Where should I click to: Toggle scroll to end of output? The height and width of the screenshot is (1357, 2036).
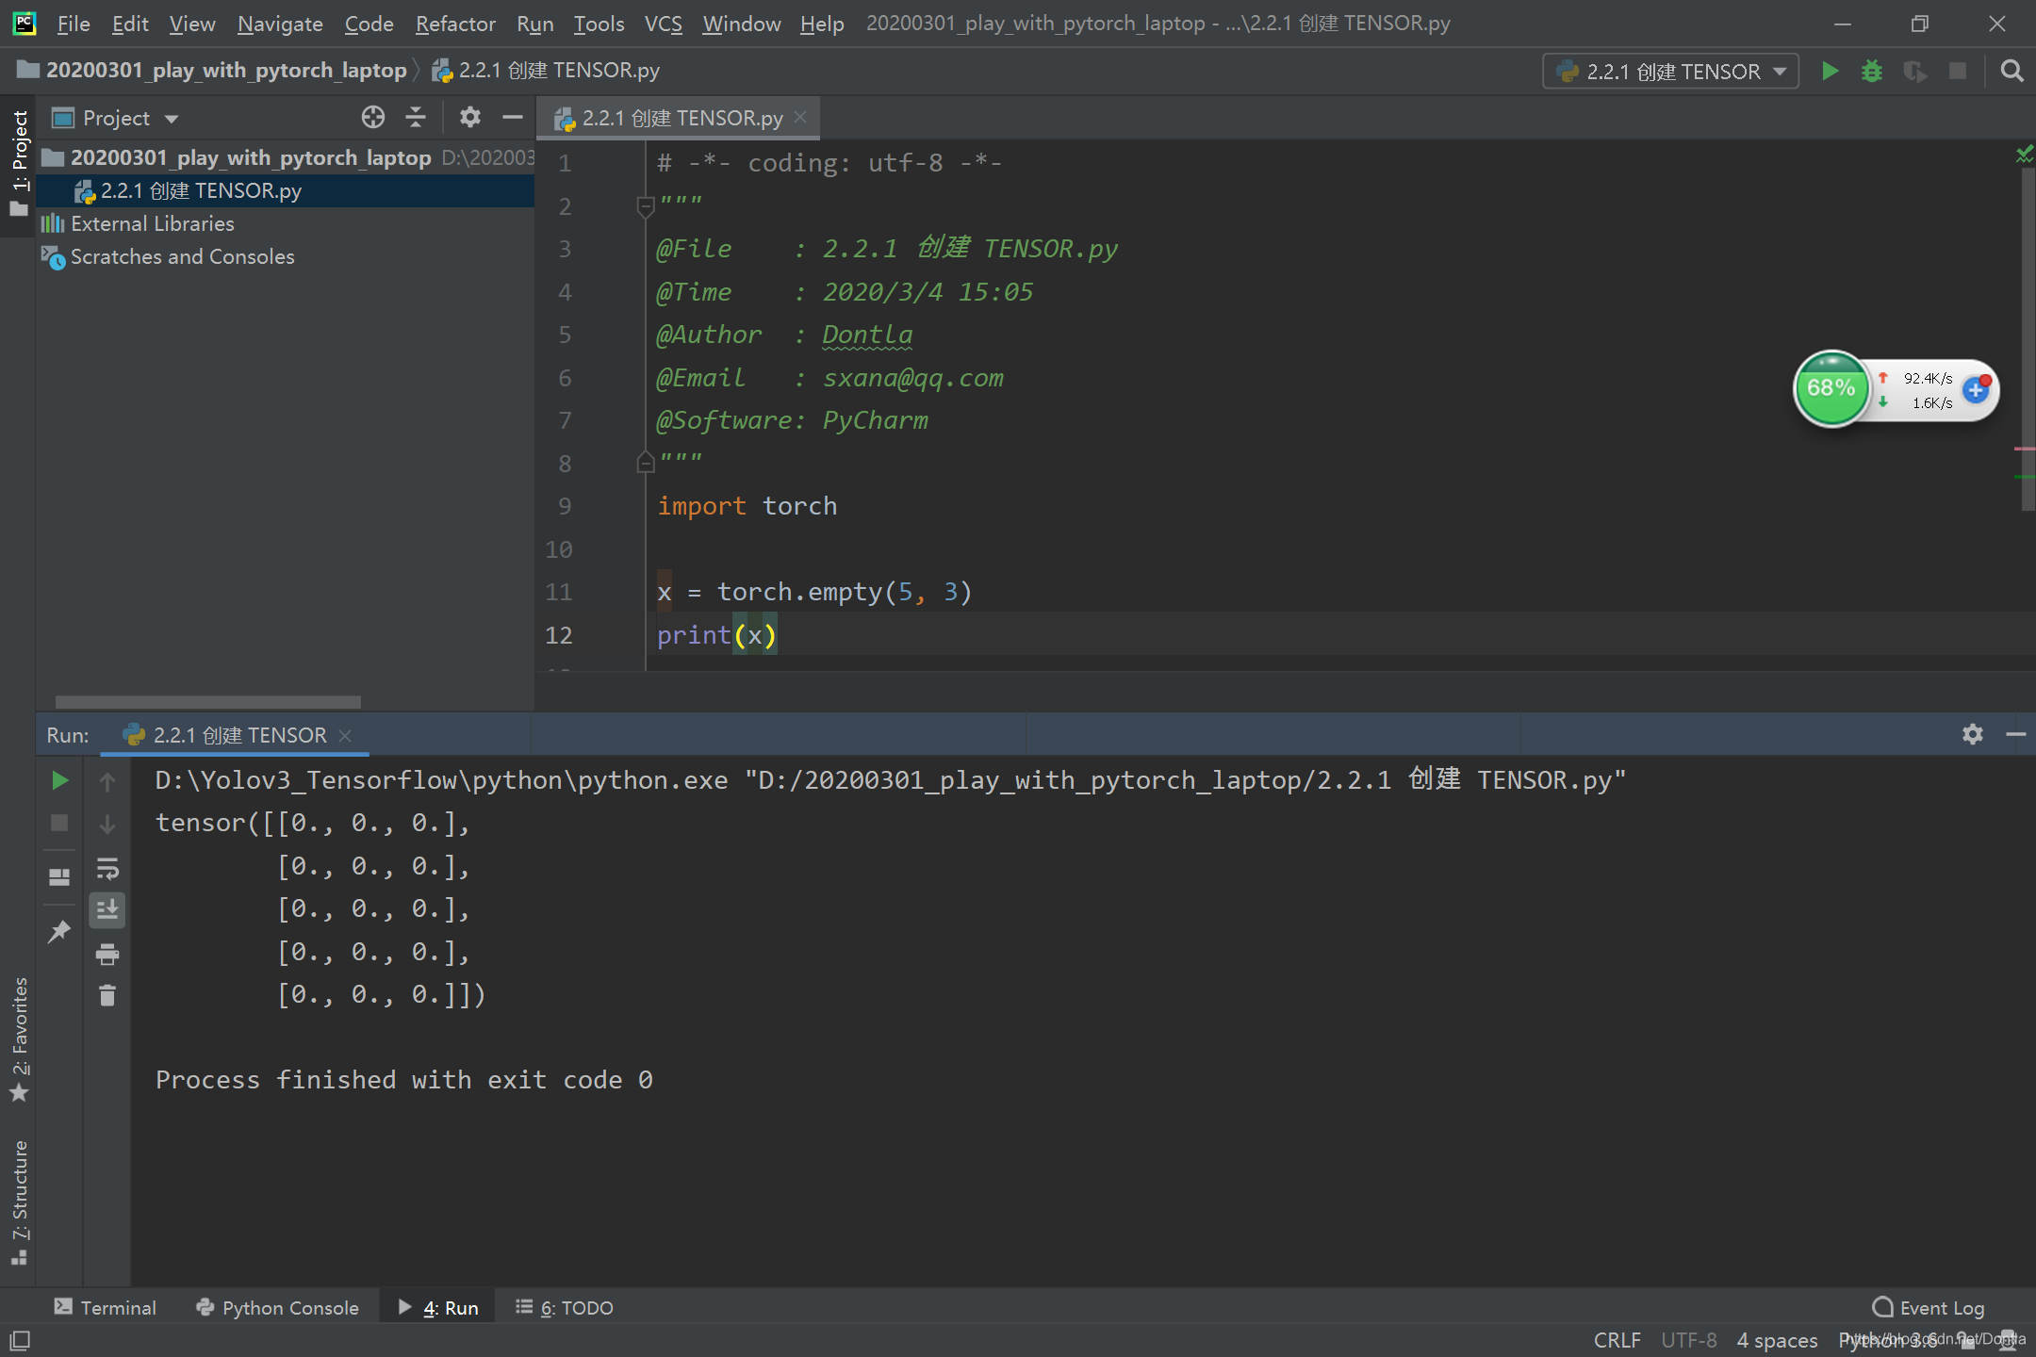point(107,910)
